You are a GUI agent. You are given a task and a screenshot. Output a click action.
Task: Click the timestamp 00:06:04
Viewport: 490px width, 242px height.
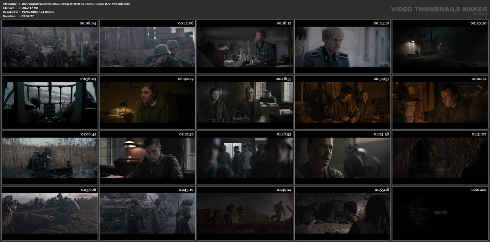[88, 23]
